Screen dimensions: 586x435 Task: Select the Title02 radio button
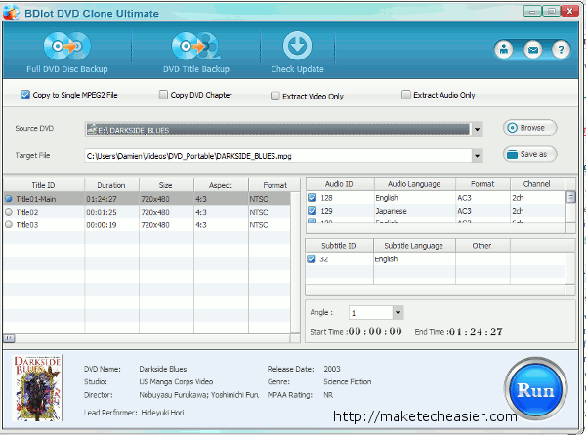click(10, 212)
